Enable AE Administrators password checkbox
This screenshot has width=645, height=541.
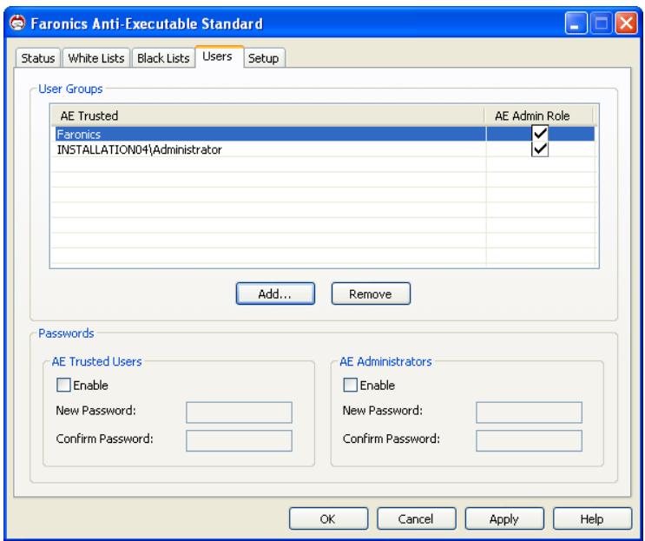click(x=350, y=385)
